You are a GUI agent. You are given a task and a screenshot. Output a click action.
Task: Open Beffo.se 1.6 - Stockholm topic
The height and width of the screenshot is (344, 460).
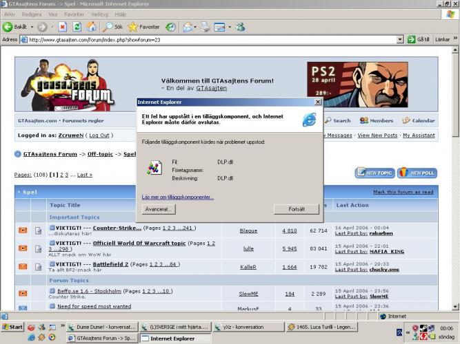tap(89, 291)
